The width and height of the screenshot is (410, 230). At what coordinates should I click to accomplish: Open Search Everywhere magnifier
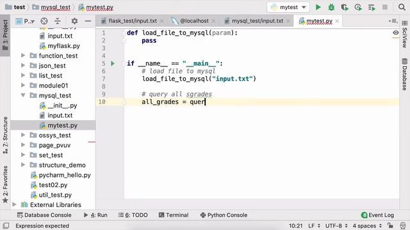coord(402,7)
